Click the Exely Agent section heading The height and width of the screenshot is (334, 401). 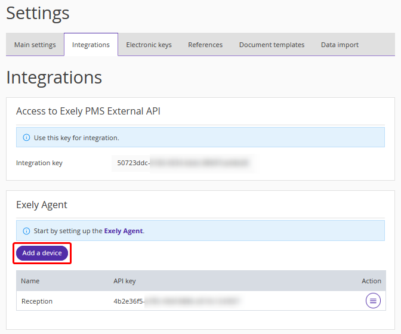coord(42,205)
